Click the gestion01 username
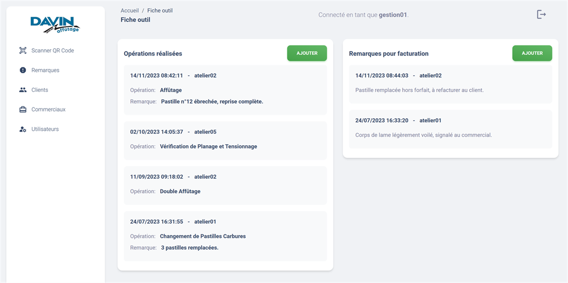The width and height of the screenshot is (568, 283). pos(393,15)
